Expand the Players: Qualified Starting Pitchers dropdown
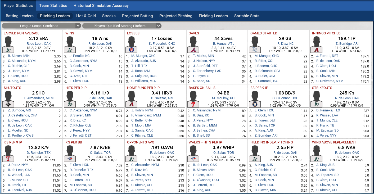This screenshot has height=194, width=374. click(122, 26)
